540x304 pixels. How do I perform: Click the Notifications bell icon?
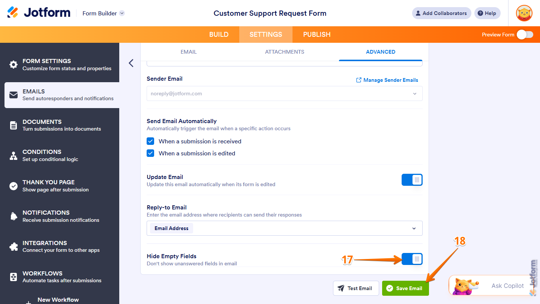tap(13, 216)
